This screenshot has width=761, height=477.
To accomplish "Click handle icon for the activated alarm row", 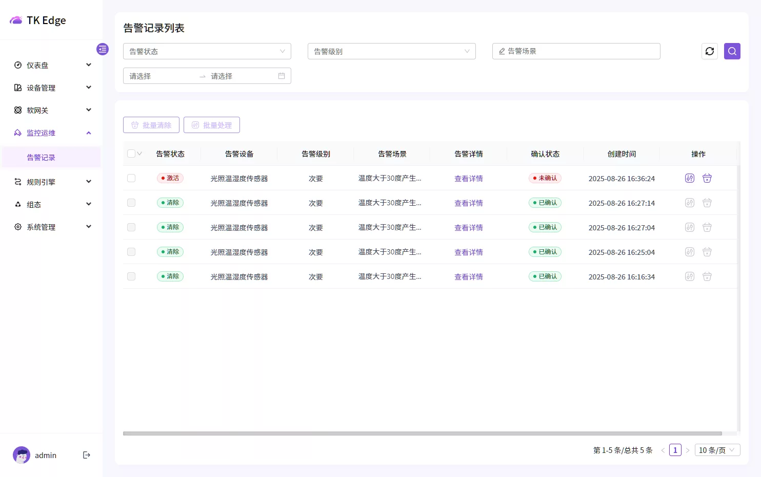I will tap(689, 178).
